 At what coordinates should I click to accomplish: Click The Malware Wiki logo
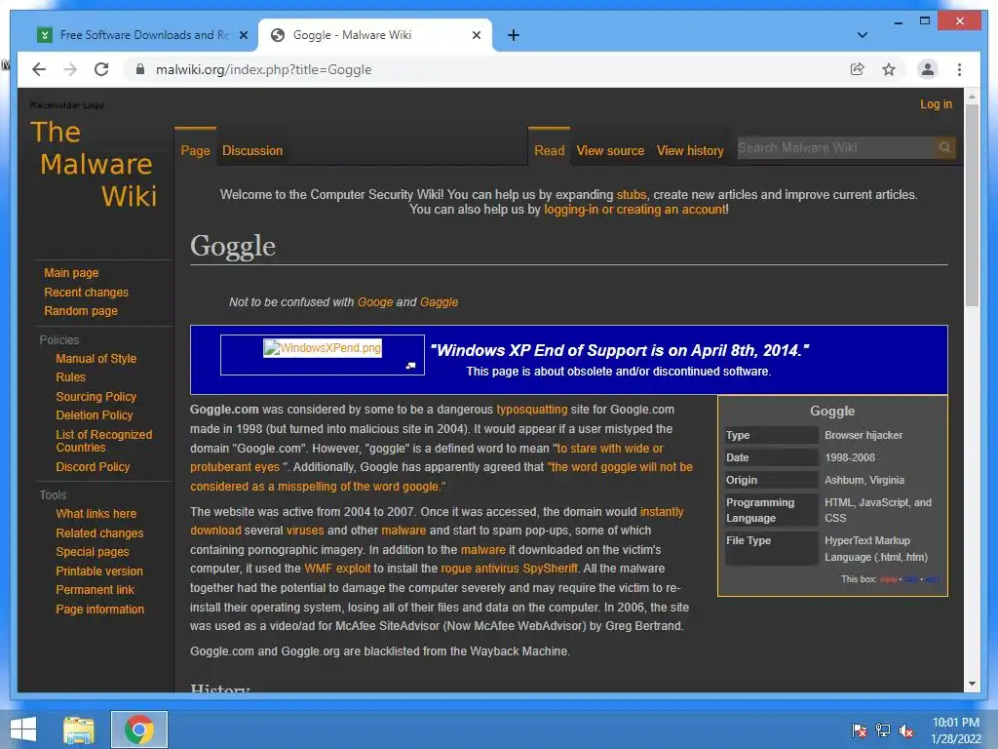click(94, 164)
